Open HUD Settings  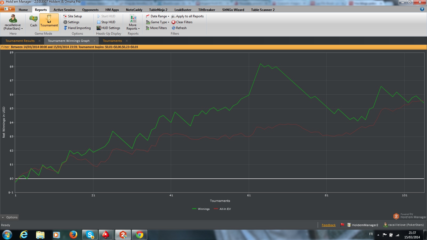(108, 28)
